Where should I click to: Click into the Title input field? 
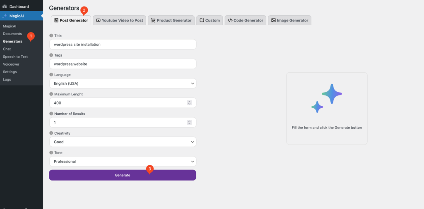[122, 44]
